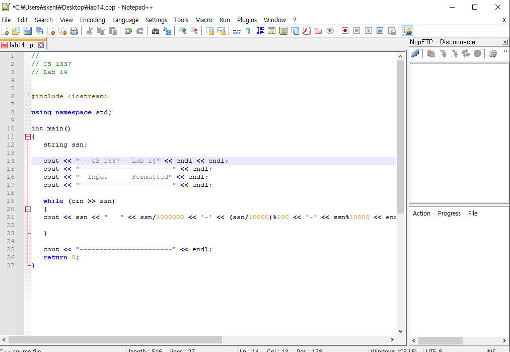This screenshot has height=352, width=510.
Task: Expand the NppFTP toolbar overflow chevron
Action: pos(505,51)
